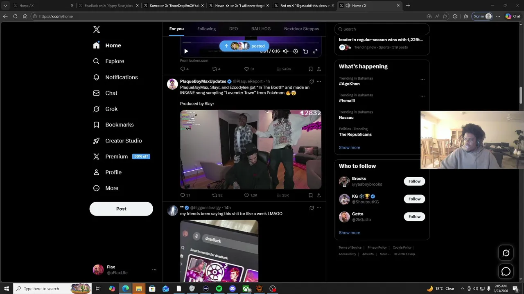This screenshot has width=524, height=294.
Task: Open Profile from the sidebar
Action: [x=108, y=172]
